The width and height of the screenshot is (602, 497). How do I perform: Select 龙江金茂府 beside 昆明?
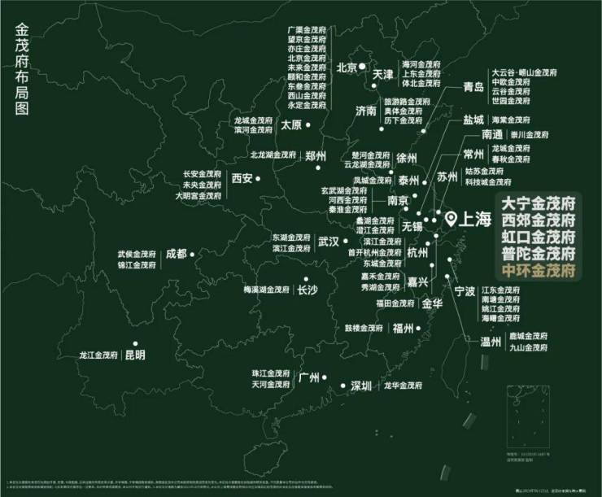pos(98,355)
